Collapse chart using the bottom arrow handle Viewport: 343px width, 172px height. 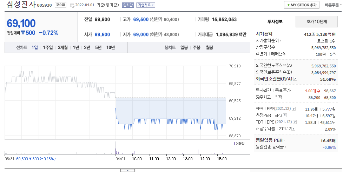tap(127, 171)
